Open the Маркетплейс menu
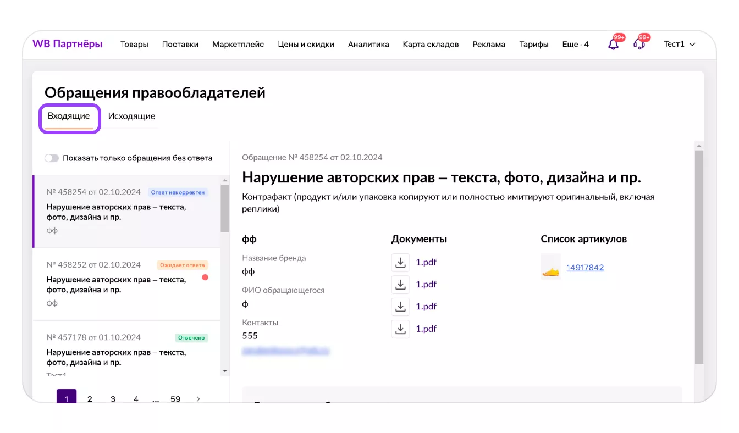This screenshot has width=739, height=433. click(238, 45)
